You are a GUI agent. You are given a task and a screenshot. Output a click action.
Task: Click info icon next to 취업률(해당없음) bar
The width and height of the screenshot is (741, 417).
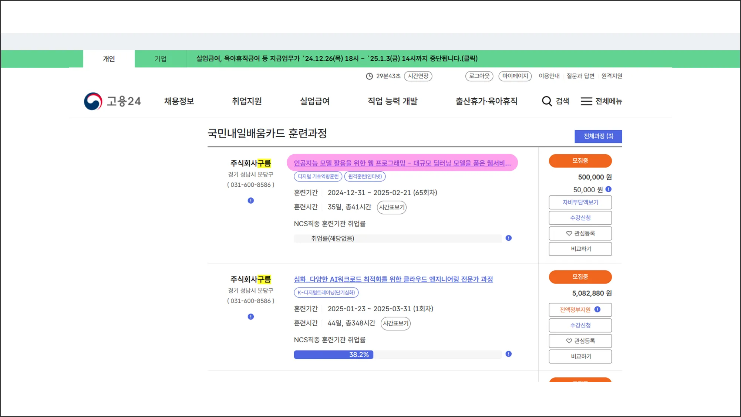(509, 238)
